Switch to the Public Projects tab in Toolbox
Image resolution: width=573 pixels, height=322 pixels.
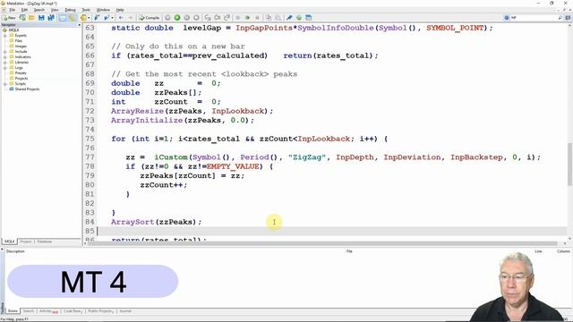(x=100, y=311)
